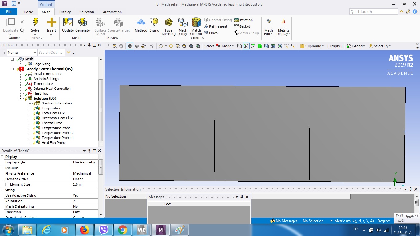Insert an Inflation control
420x236 pixels.
click(x=244, y=20)
